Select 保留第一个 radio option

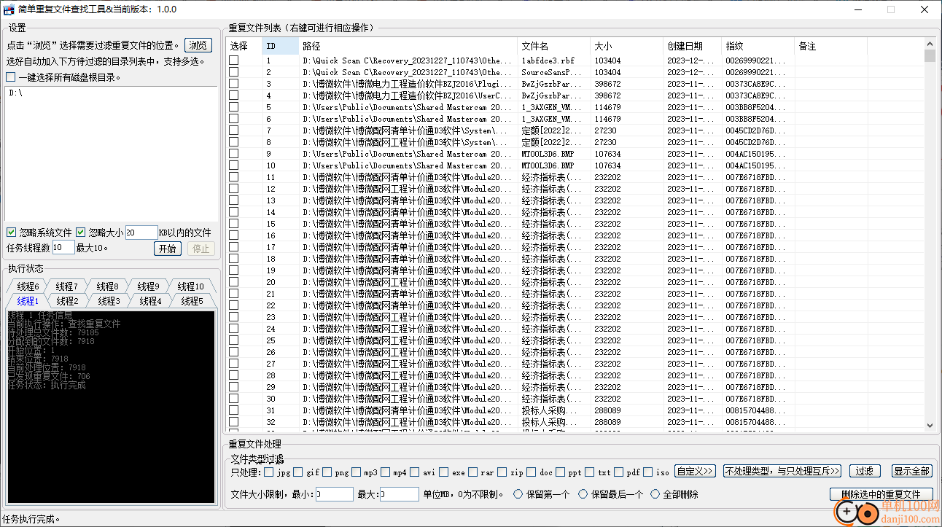pos(518,494)
